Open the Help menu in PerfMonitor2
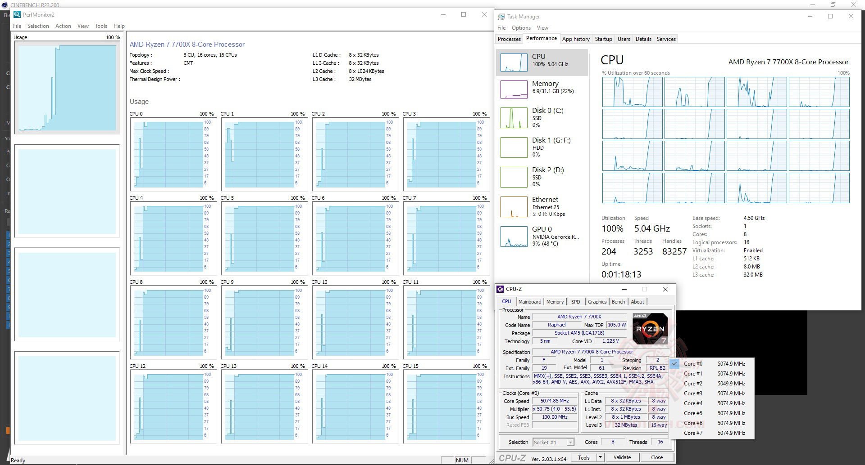 tap(119, 26)
